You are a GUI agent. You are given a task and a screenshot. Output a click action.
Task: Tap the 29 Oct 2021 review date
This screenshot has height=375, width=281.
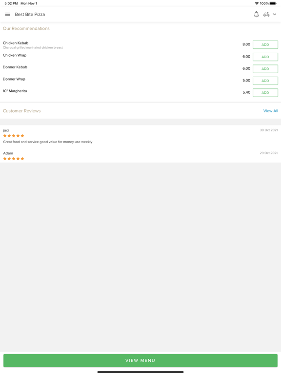point(269,153)
